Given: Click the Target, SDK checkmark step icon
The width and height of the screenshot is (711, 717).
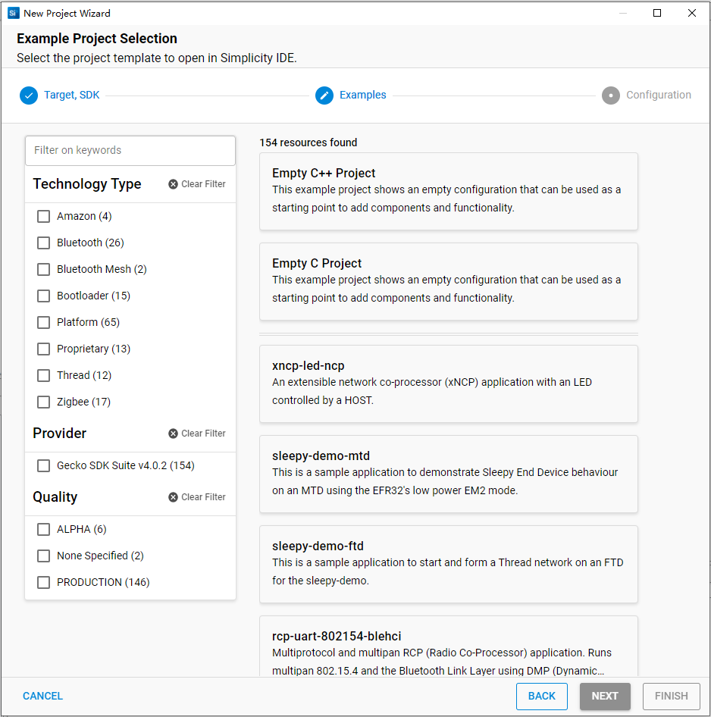Looking at the screenshot, I should (28, 95).
